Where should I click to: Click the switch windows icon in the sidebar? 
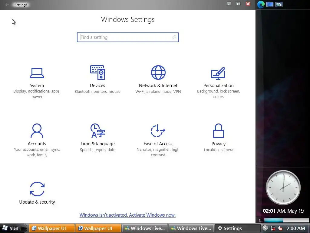click(279, 4)
